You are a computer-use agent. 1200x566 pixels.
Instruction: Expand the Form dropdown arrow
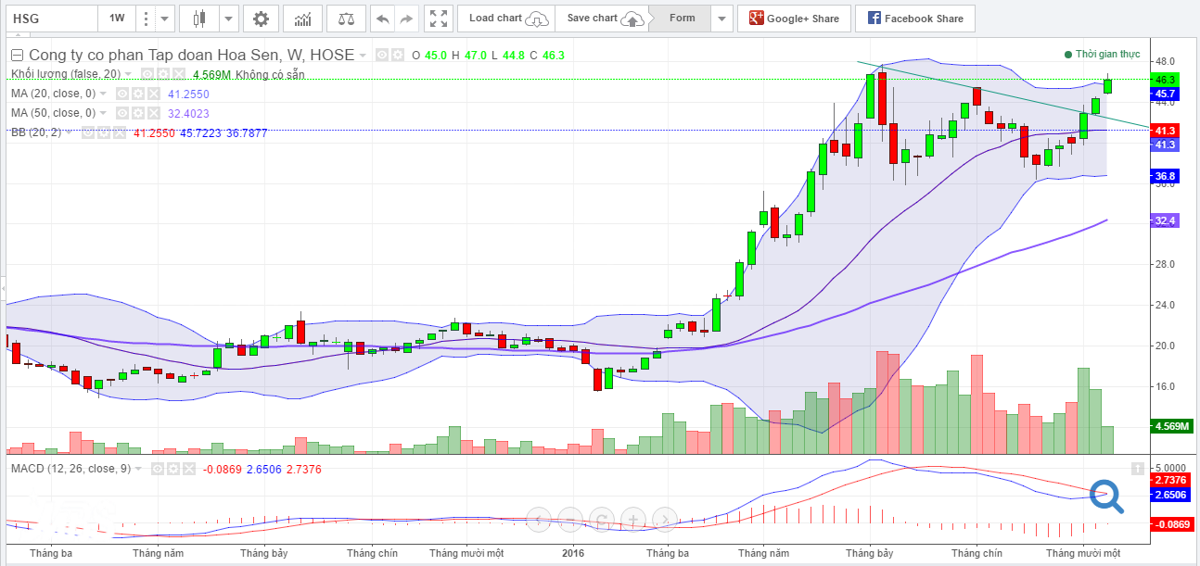pyautogui.click(x=721, y=19)
